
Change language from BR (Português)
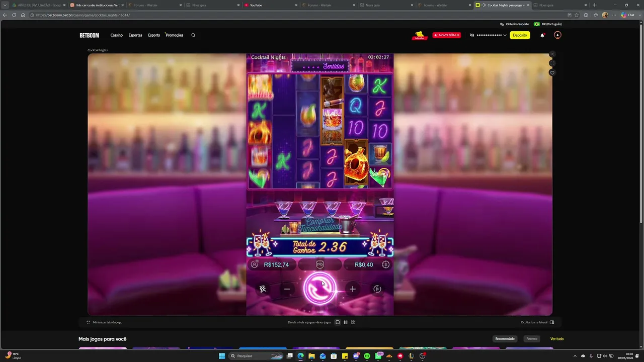(548, 24)
